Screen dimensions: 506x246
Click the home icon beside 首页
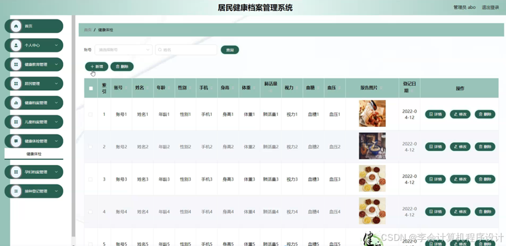click(x=16, y=26)
